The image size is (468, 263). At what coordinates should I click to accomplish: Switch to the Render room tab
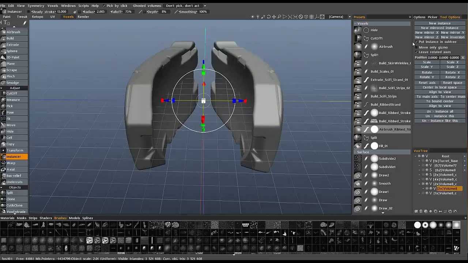(x=83, y=17)
